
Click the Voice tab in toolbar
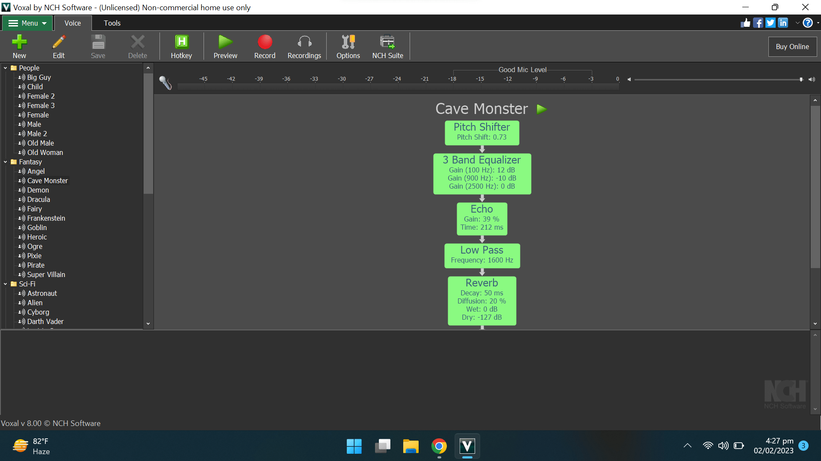click(72, 23)
